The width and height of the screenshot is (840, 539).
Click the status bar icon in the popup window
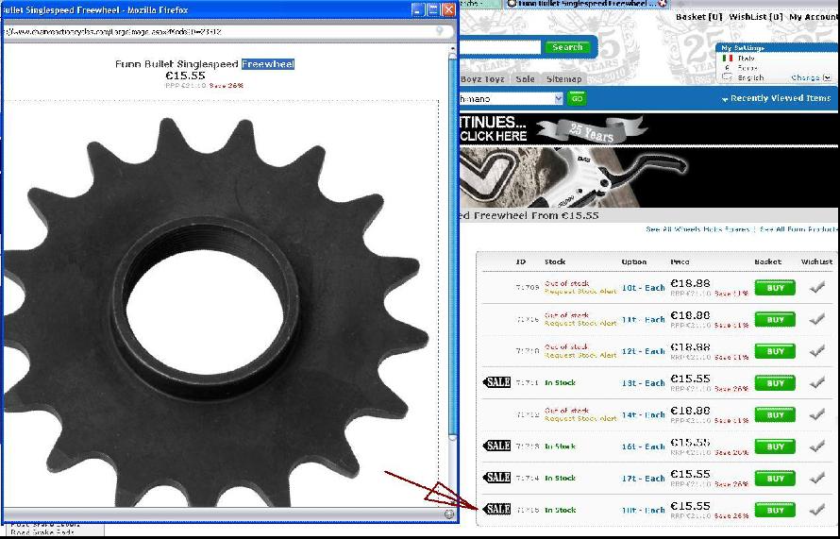click(x=449, y=514)
